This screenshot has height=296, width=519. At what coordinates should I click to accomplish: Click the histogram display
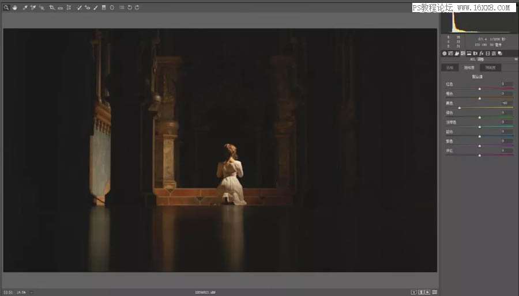pyautogui.click(x=480, y=22)
